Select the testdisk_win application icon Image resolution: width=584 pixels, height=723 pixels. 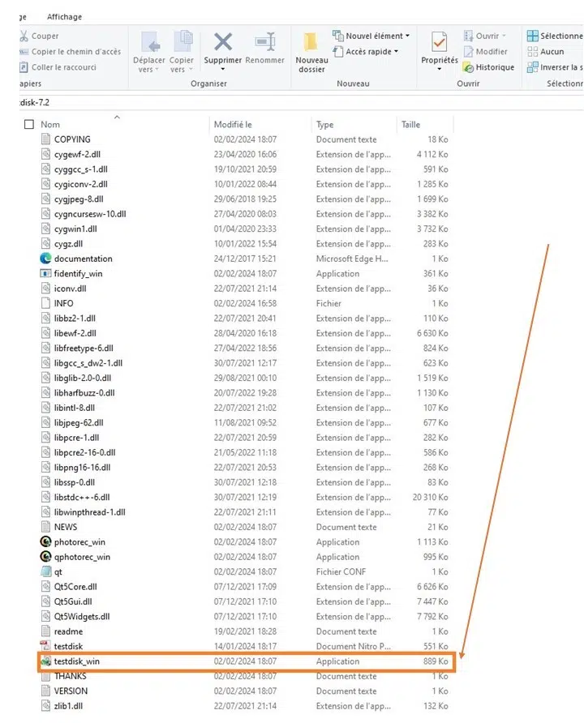tap(45, 661)
